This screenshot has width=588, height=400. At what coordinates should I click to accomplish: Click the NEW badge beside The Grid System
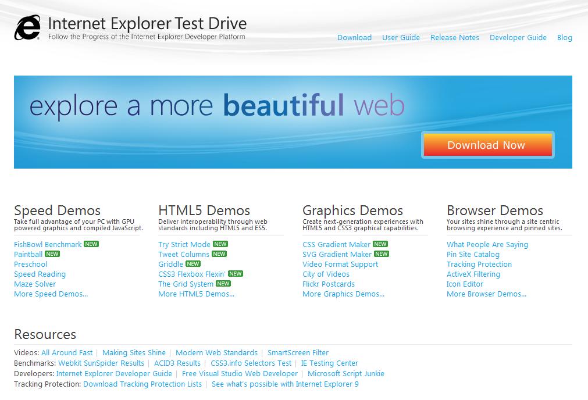(x=223, y=284)
